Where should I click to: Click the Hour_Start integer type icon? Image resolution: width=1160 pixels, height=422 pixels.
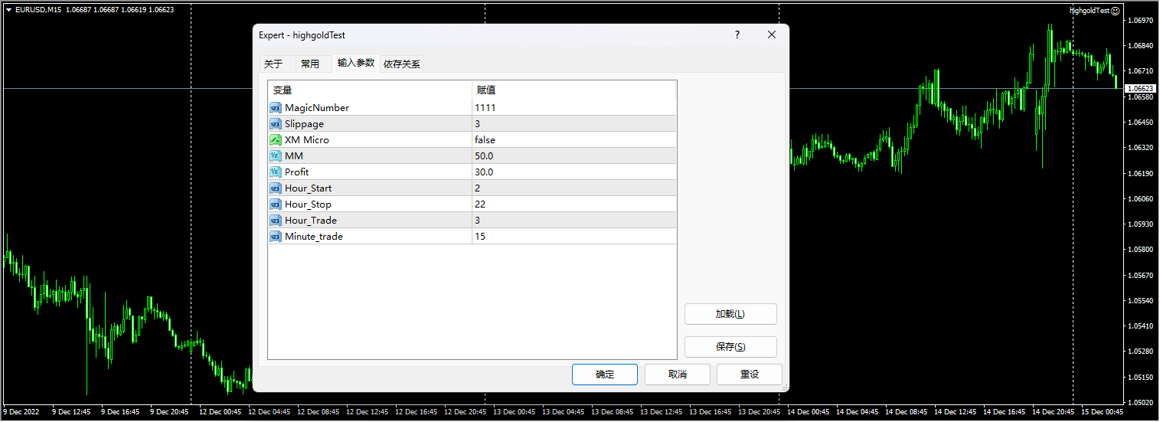coord(276,188)
